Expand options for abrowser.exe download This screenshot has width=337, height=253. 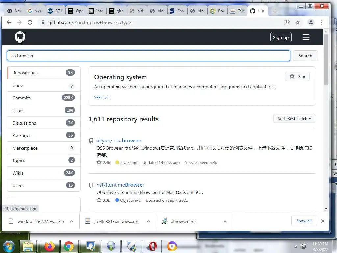225,221
